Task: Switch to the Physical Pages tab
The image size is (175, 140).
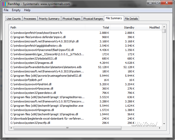Action: (x=71, y=19)
